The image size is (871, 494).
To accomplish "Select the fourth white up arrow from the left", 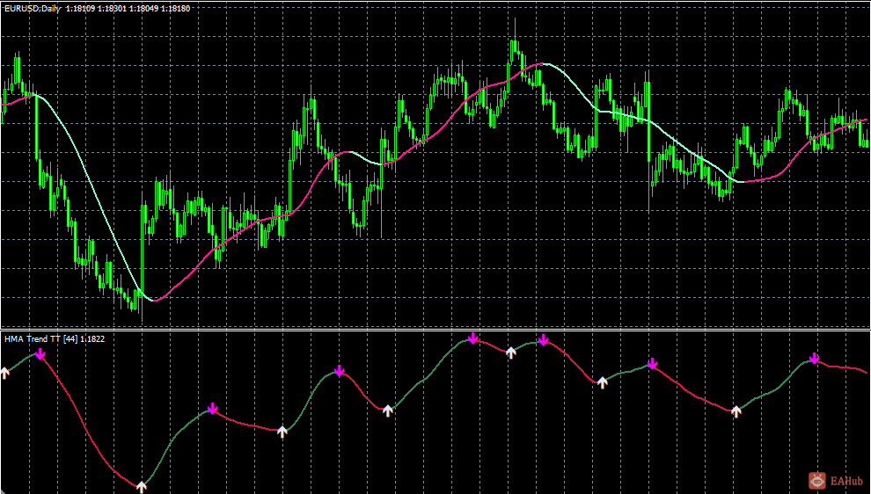I will coord(388,410).
